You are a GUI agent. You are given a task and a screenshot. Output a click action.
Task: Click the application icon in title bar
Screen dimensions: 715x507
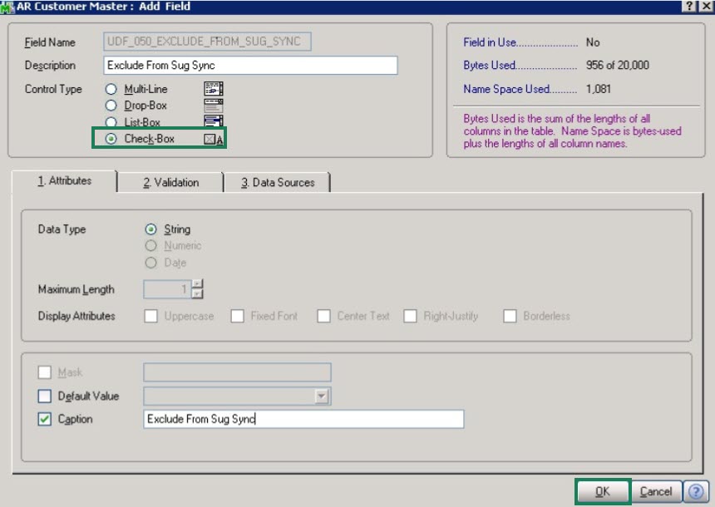pos(7,7)
